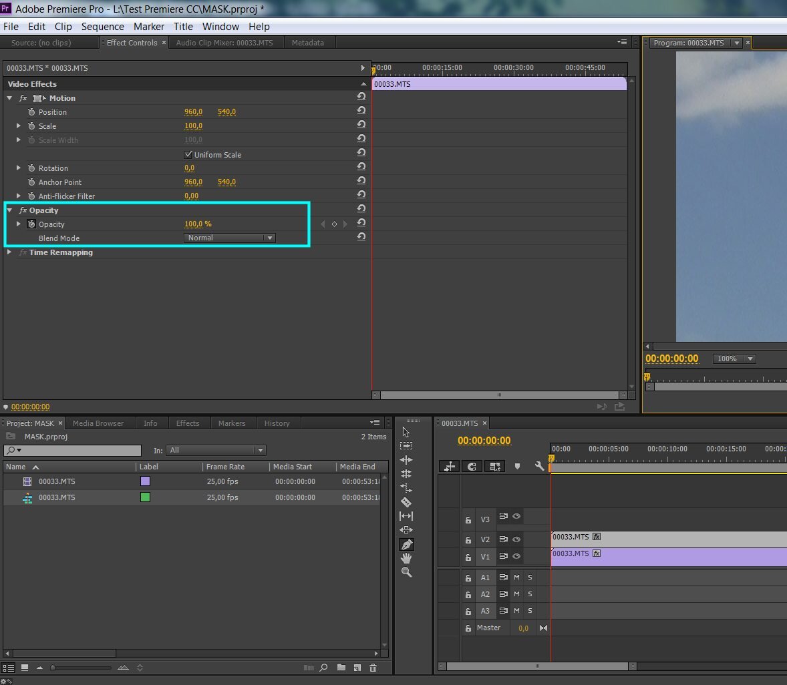The width and height of the screenshot is (787, 685).
Task: Click the Scale value 100,0
Action: (x=193, y=126)
